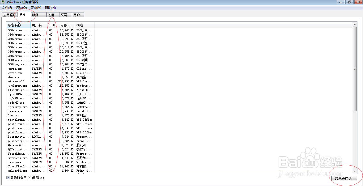363x186 pixels.
Task: Click the 138,312 K memory cell
Action: click(66, 47)
